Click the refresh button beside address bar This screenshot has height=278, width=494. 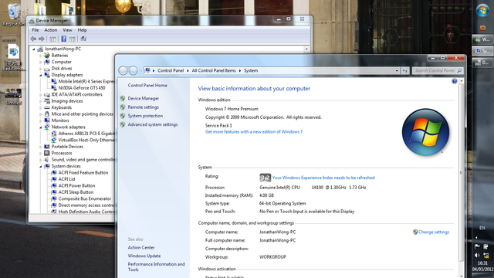coord(404,70)
